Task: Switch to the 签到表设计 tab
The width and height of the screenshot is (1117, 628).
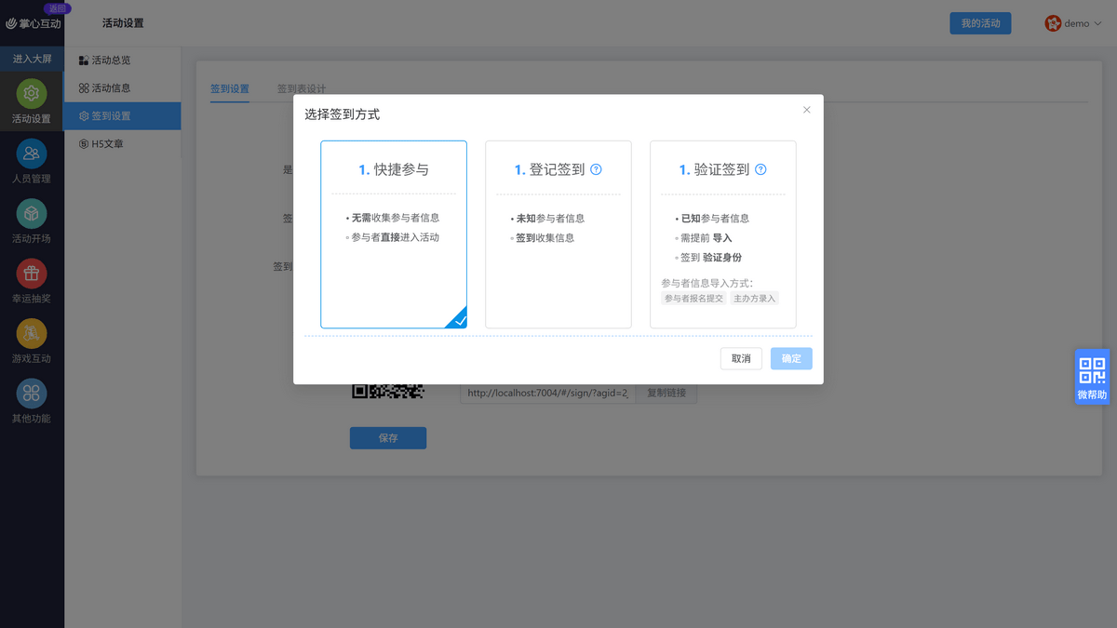Action: 302,89
